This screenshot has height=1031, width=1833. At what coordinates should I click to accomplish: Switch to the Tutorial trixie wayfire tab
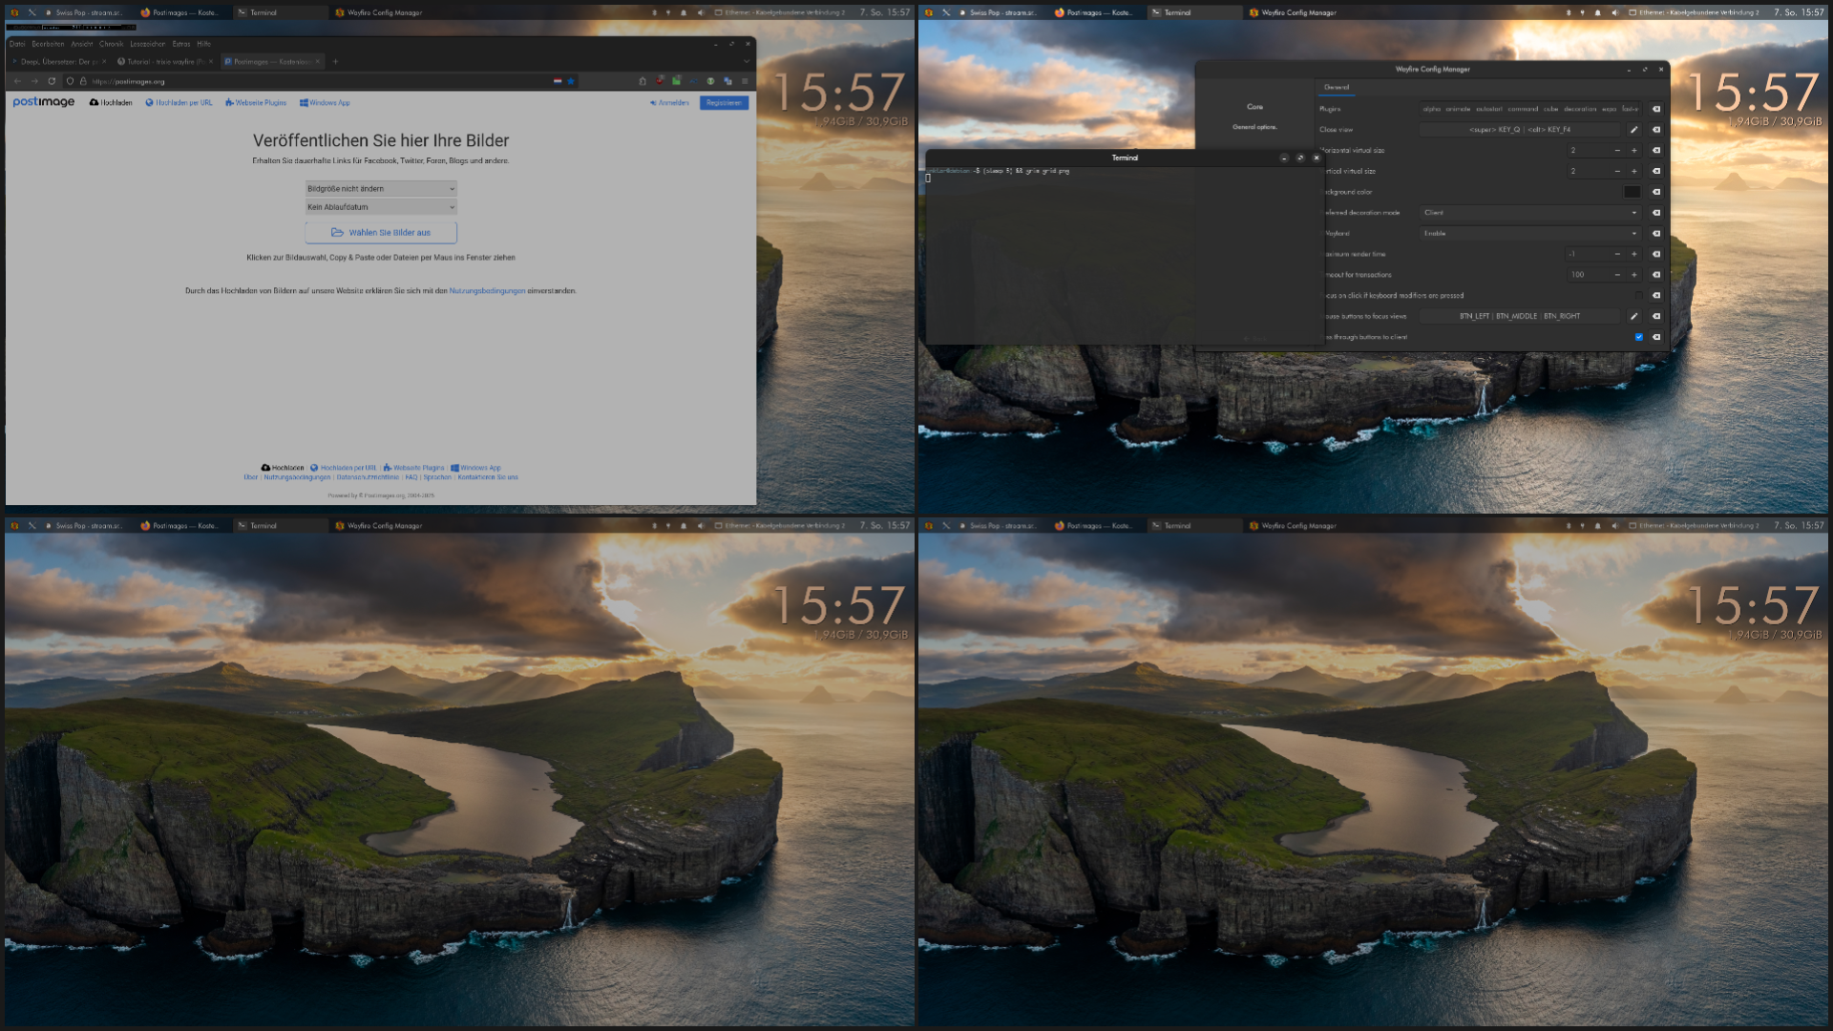point(164,61)
